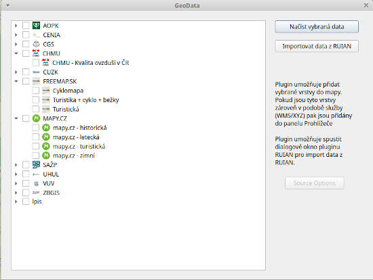The height and width of the screenshot is (280, 373).
Task: Click the mapy.cz - letecká layer icon
Action: pos(46,137)
